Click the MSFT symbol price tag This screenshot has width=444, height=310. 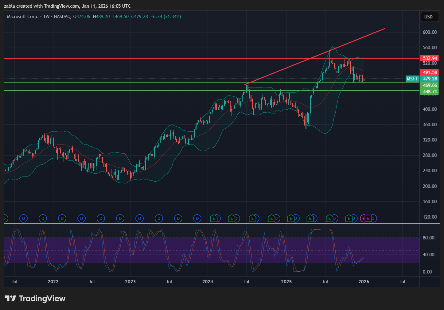click(412, 79)
